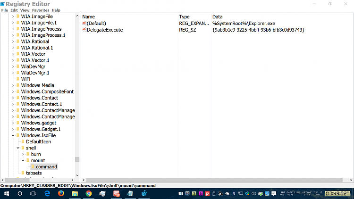Click the tree pane scroll-down arrow
Screen dimensions: 354x199
77,175
